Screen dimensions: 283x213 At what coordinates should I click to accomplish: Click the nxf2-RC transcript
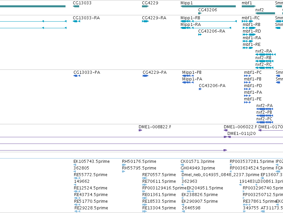pyautogui.click(x=264, y=68)
